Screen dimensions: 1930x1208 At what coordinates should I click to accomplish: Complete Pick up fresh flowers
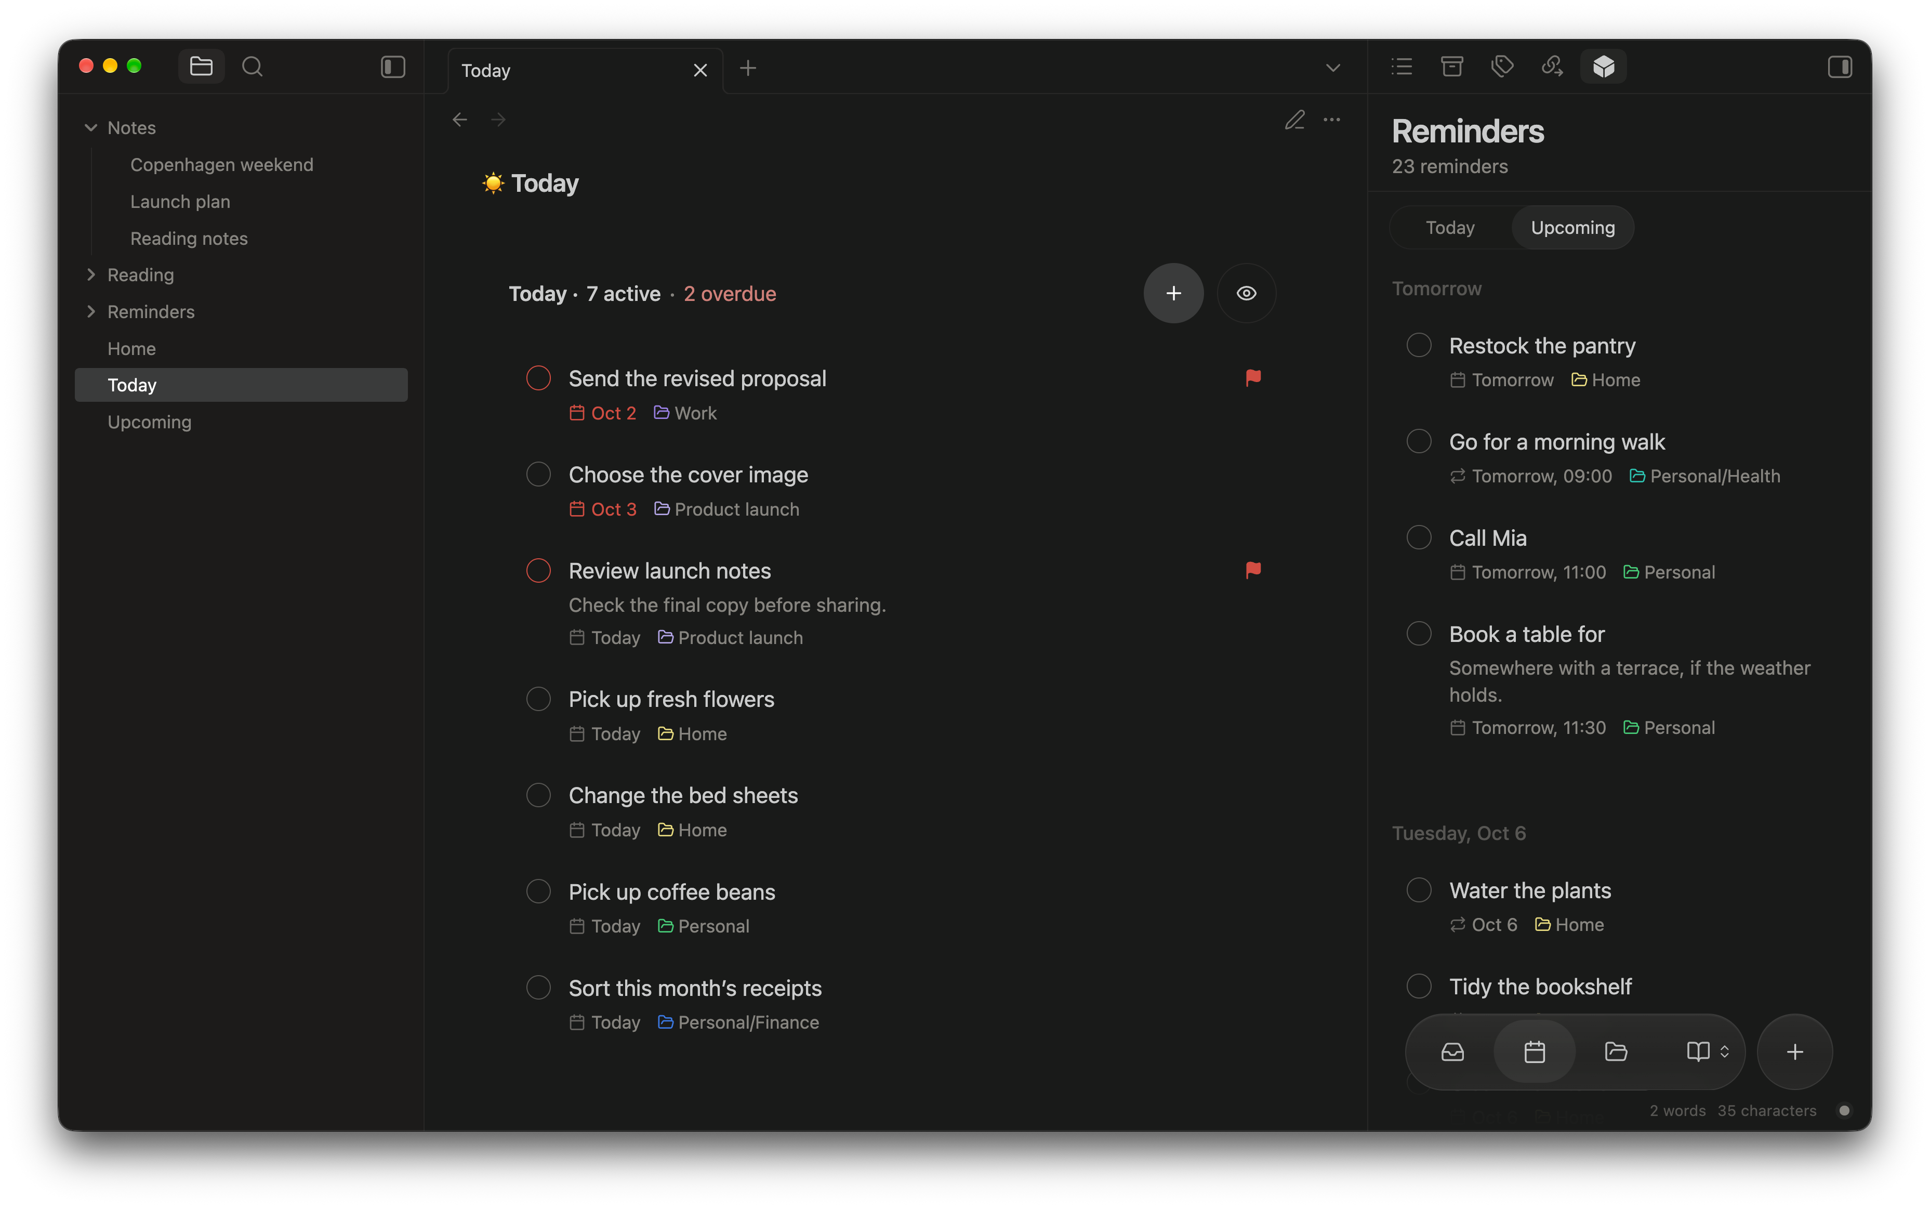click(538, 699)
